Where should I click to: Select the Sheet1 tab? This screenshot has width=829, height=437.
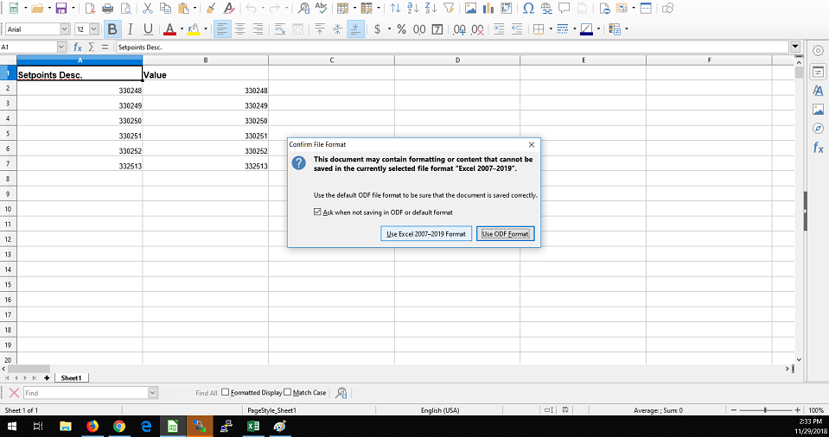coord(71,377)
